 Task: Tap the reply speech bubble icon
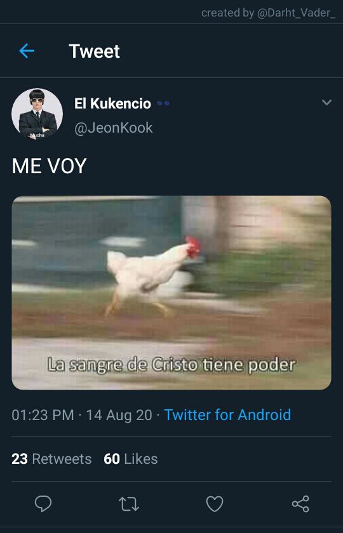(x=43, y=503)
